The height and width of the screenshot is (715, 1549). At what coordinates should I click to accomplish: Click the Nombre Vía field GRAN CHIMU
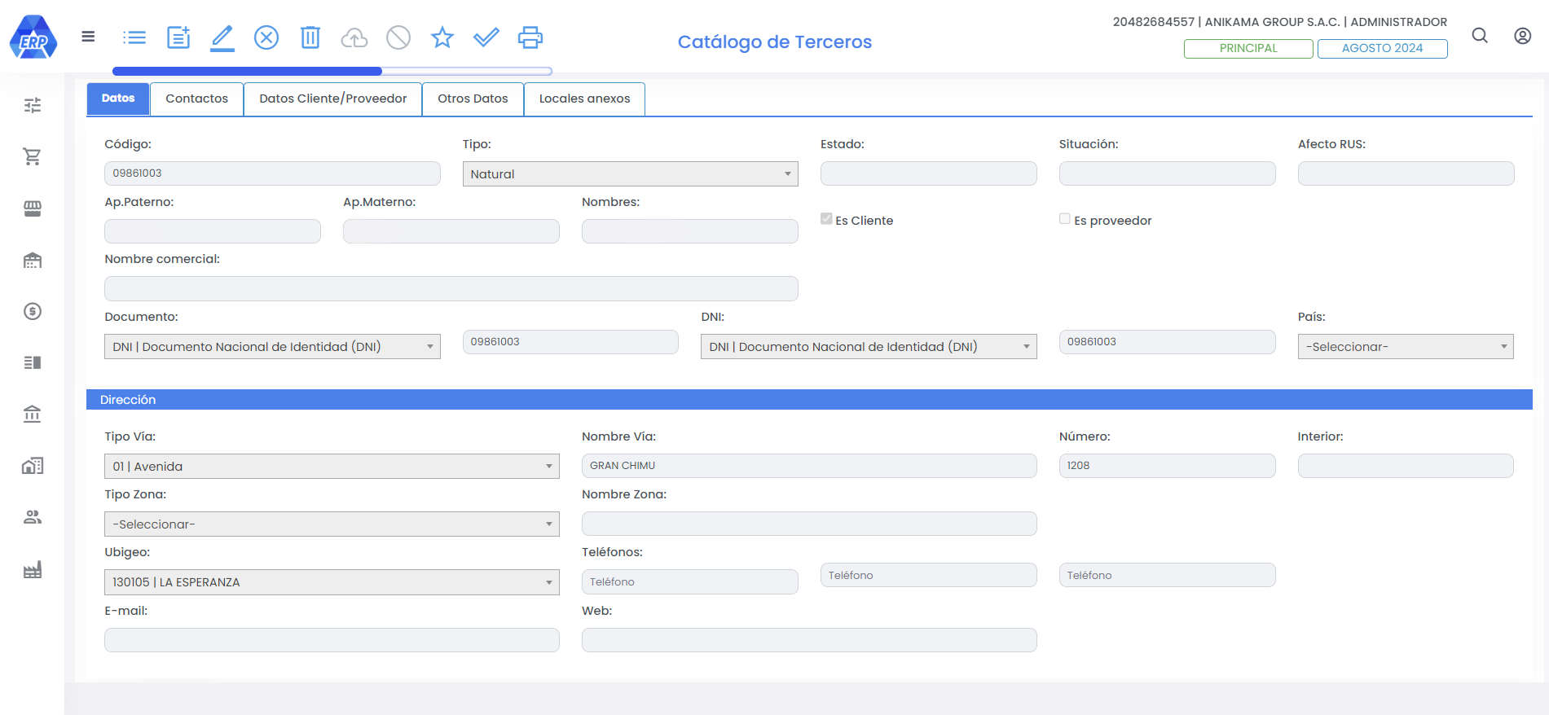click(809, 465)
